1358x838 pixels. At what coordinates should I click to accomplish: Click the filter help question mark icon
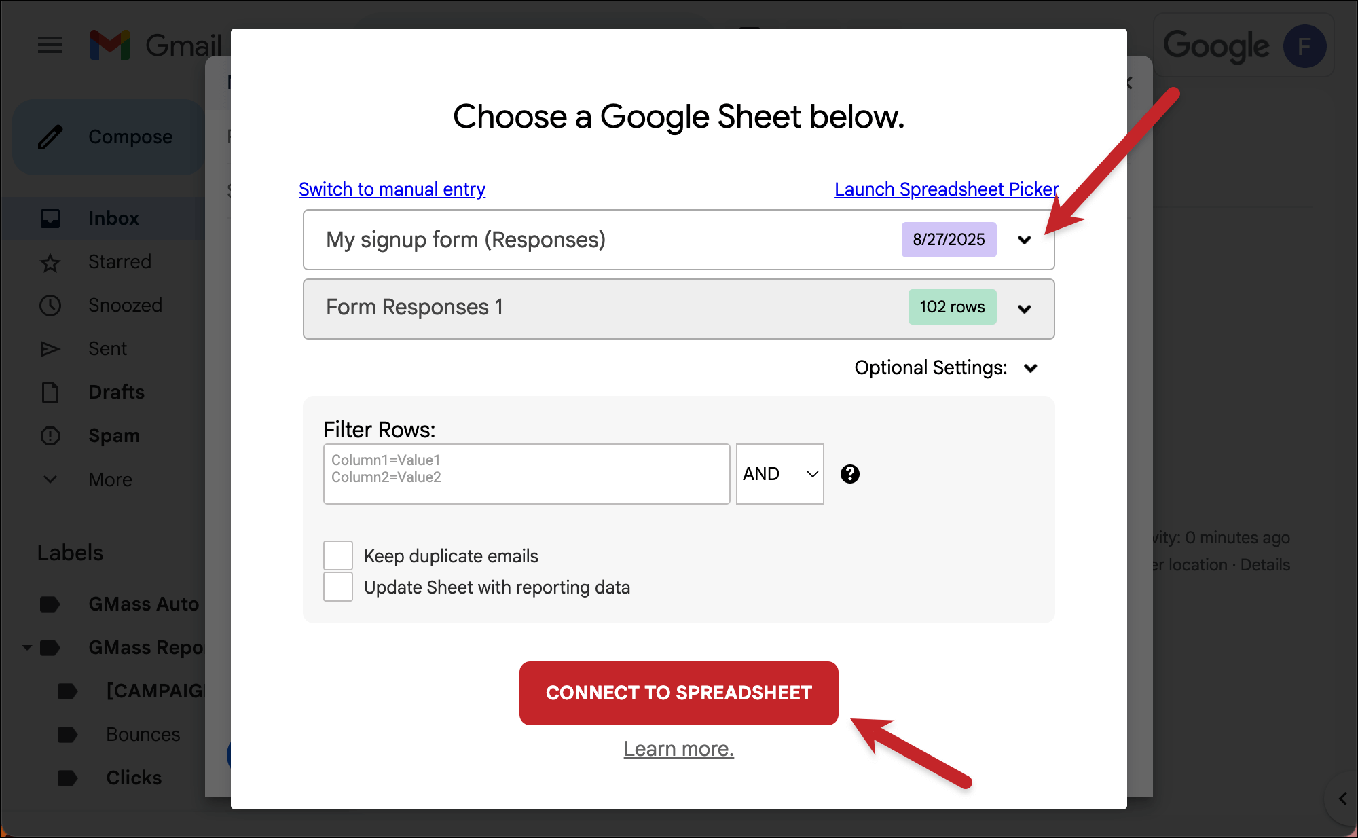coord(849,474)
